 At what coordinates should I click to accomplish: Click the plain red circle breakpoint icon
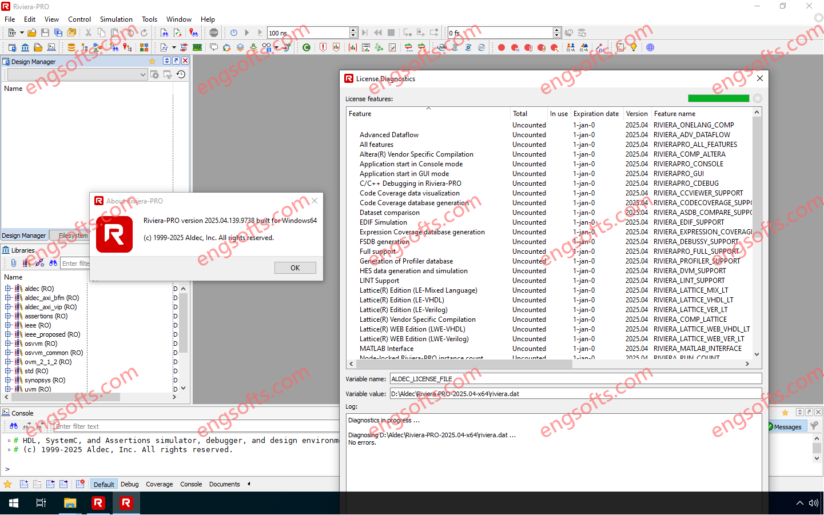pyautogui.click(x=501, y=47)
